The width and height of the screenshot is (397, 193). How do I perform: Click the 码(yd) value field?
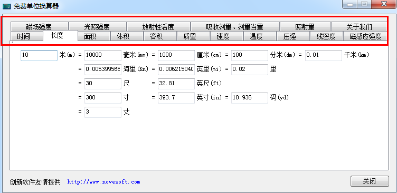[x=250, y=98]
